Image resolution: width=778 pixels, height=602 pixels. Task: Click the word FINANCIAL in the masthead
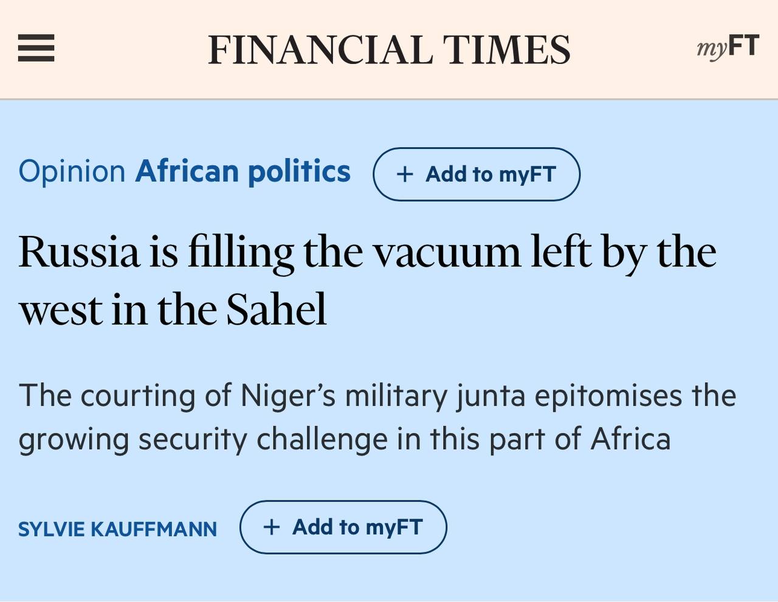click(320, 50)
